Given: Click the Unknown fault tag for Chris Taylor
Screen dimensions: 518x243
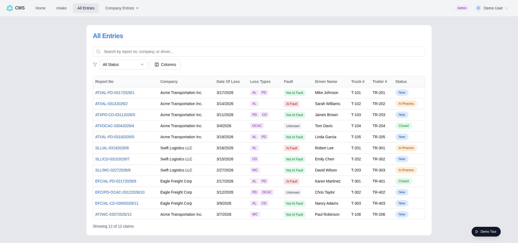Looking at the screenshot, I should tap(293, 192).
